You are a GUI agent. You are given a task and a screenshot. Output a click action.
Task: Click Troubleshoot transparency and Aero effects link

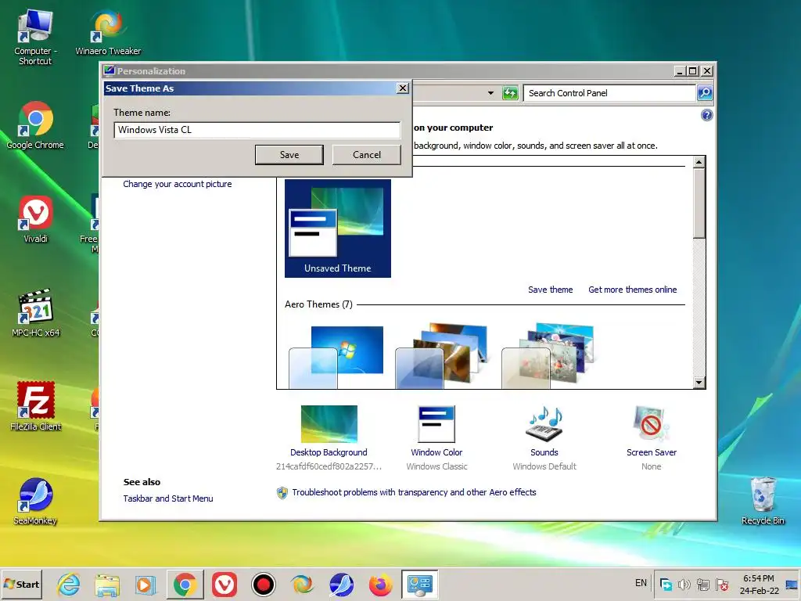click(x=414, y=492)
